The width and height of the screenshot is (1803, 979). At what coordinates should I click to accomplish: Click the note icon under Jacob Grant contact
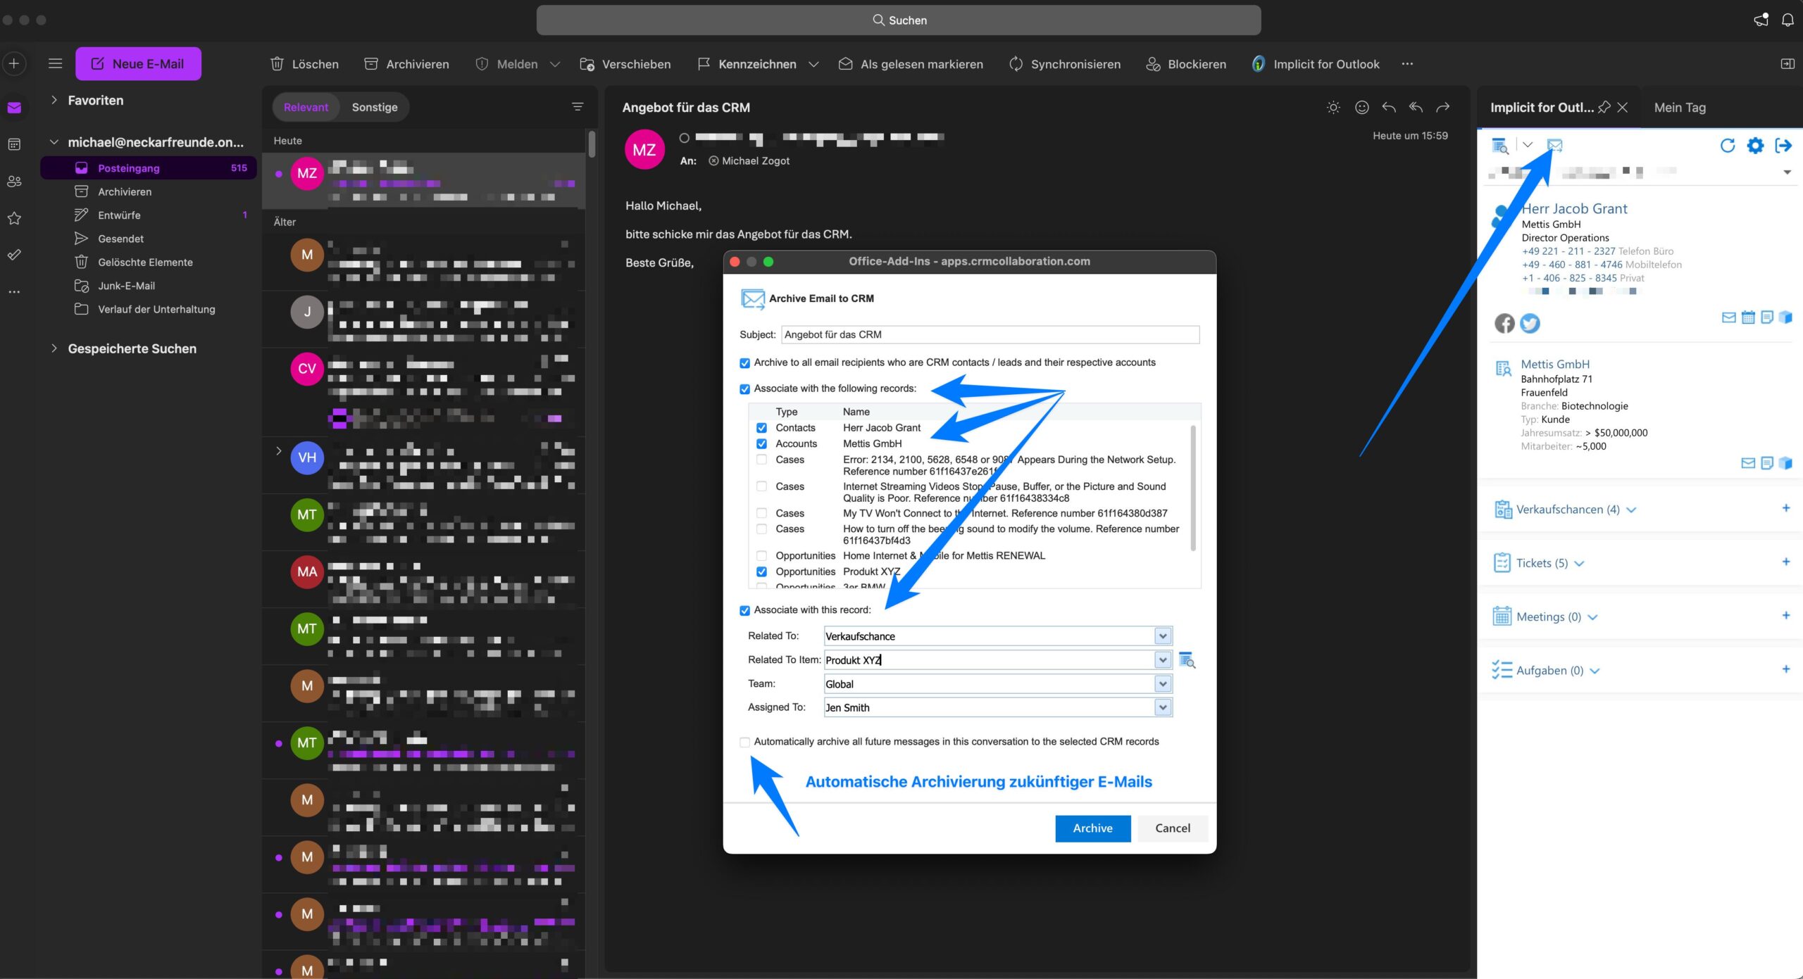[x=1766, y=317]
